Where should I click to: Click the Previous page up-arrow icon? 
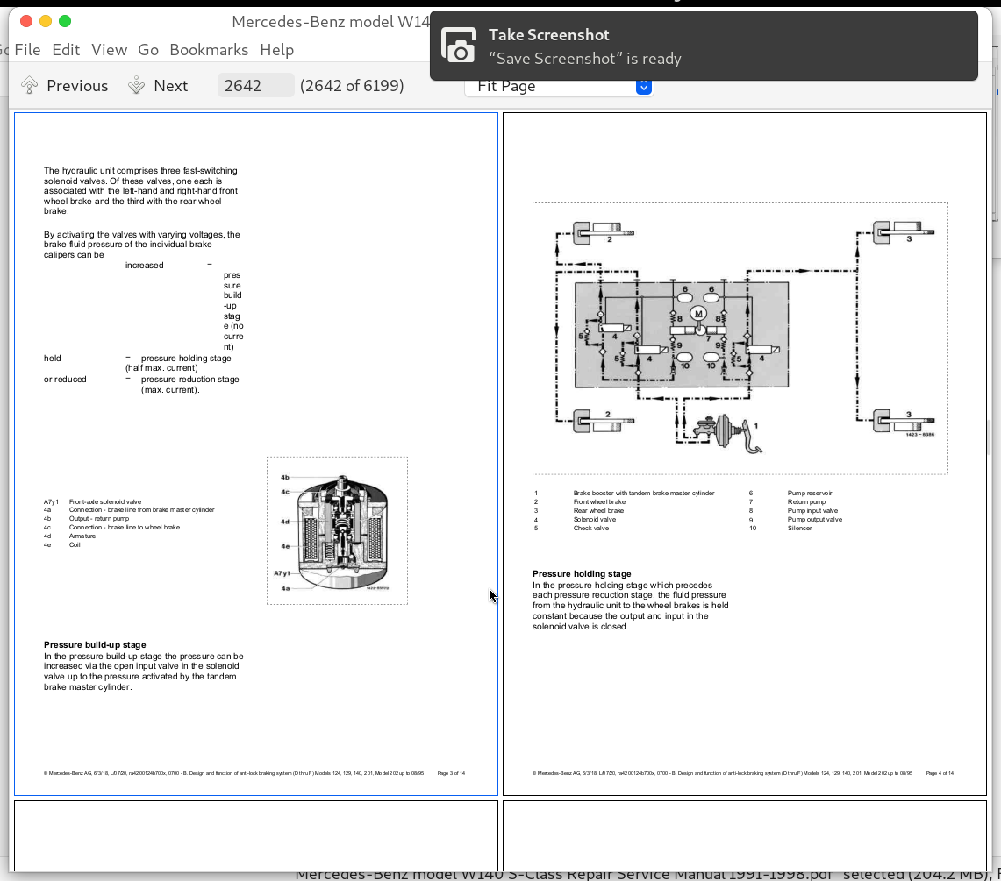click(30, 85)
